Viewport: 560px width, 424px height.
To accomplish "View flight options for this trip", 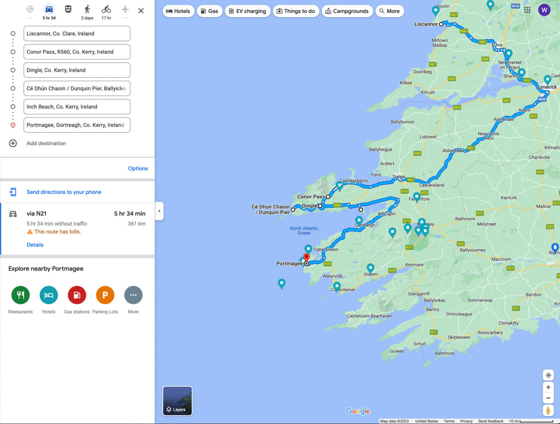I will pos(125,11).
